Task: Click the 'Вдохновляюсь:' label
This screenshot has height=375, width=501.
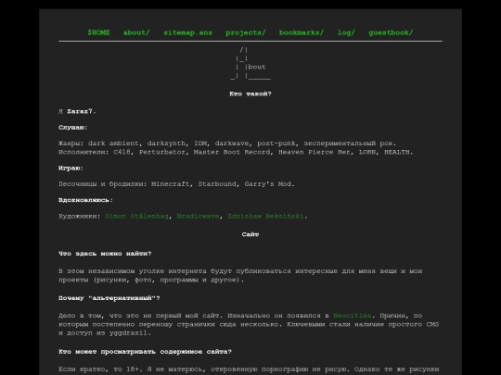Action: coord(85,200)
